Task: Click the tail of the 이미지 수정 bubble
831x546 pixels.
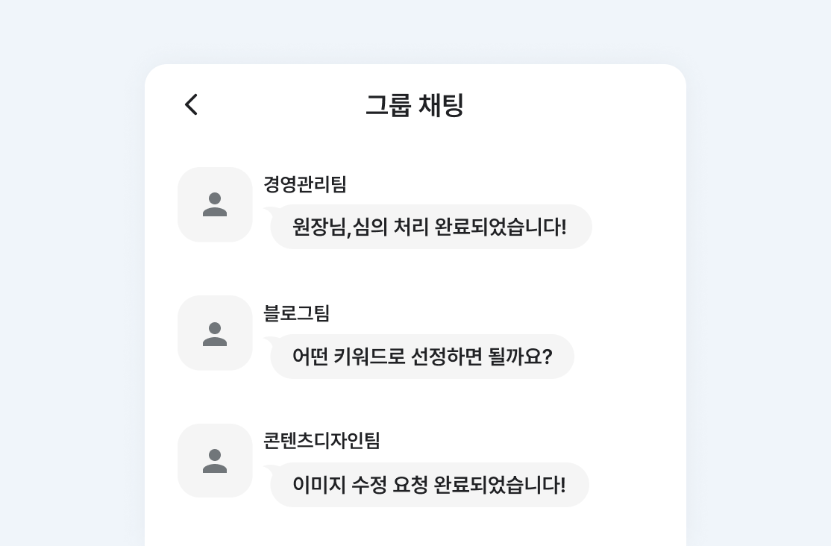Action: pos(269,468)
